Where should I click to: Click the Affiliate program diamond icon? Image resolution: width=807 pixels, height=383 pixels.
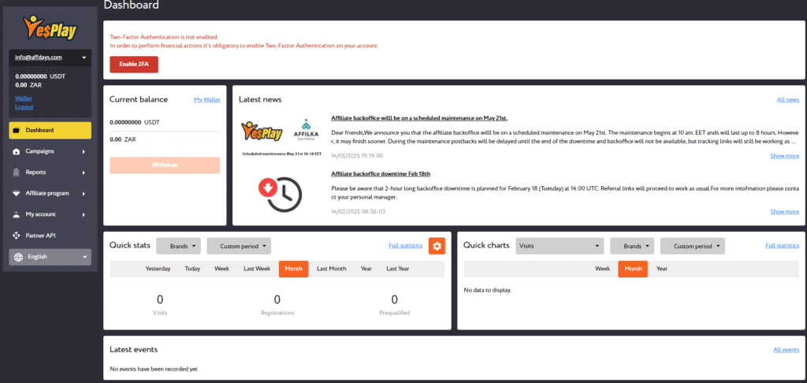tap(17, 194)
